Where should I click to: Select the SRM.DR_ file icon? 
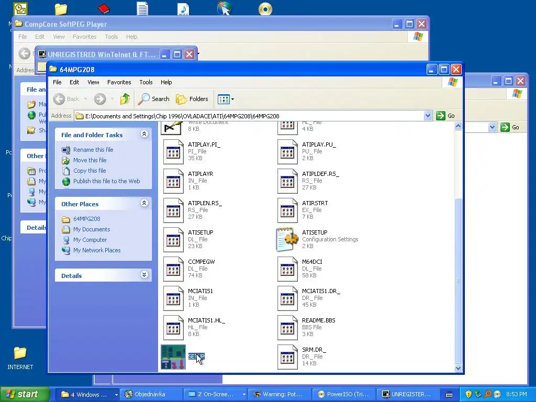coord(287,357)
